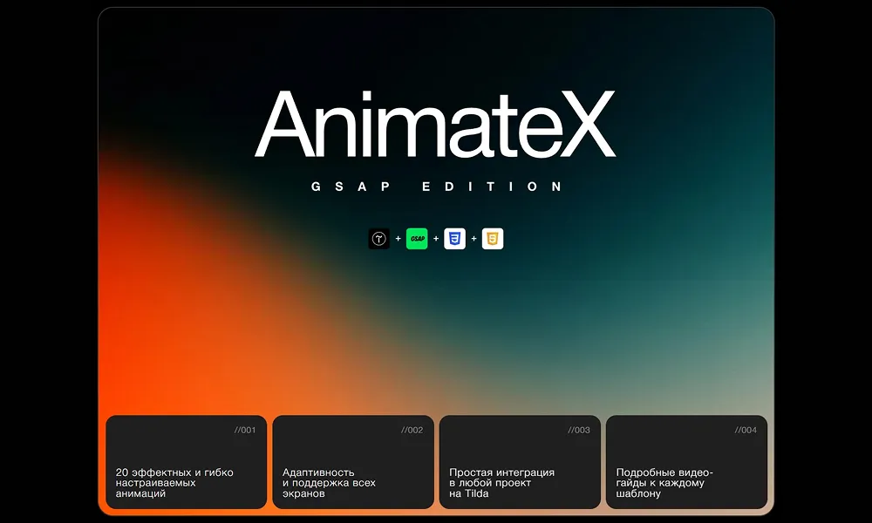Screen dimensions: 872x523
Task: Open the "Простая интеграция в любой проект" card text
Action: [x=501, y=483]
